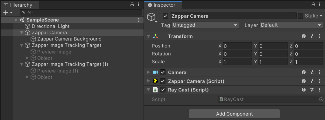Open Zappar Camera (Script) kebab menu
This screenshot has width=325, height=120.
(320, 81)
